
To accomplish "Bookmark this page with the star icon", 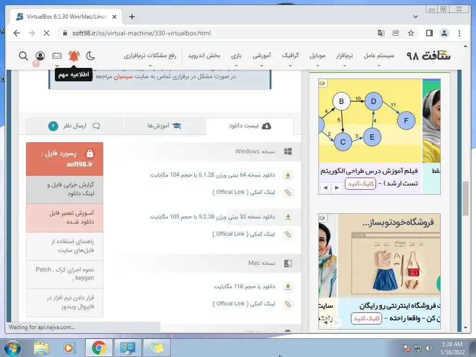I will [x=411, y=33].
